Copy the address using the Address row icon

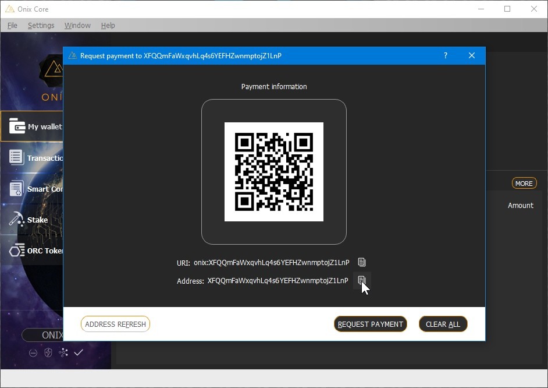tap(362, 280)
